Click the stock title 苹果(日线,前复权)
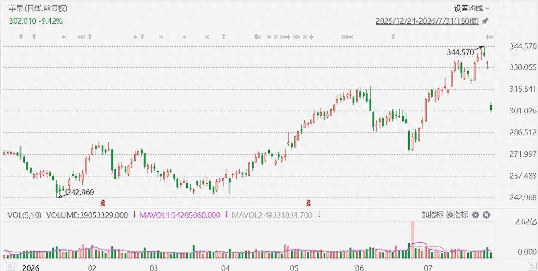The image size is (538, 271). (x=38, y=8)
